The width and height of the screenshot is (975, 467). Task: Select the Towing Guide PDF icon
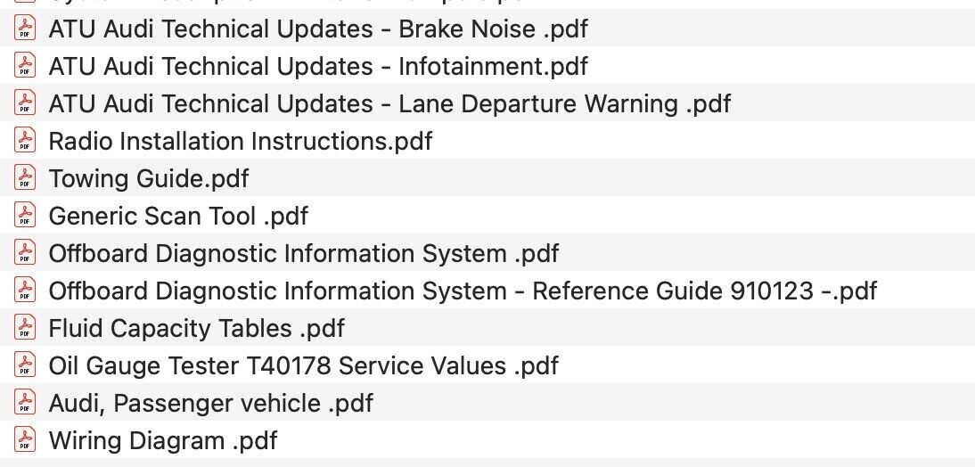(x=26, y=179)
